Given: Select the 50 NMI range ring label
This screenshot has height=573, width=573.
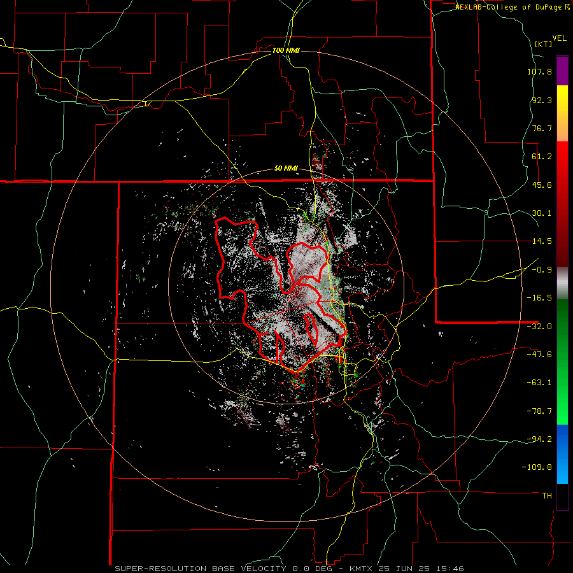Looking at the screenshot, I should 286,169.
